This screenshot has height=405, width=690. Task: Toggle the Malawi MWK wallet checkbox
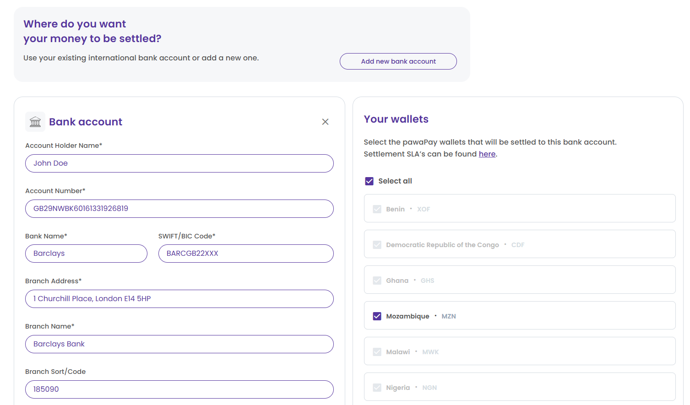[377, 352]
